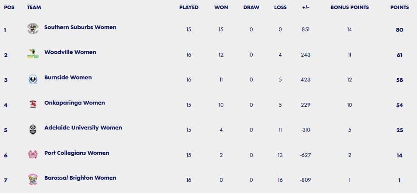Open the Southern Suburbs Women team link
The image size is (417, 193).
point(80,27)
